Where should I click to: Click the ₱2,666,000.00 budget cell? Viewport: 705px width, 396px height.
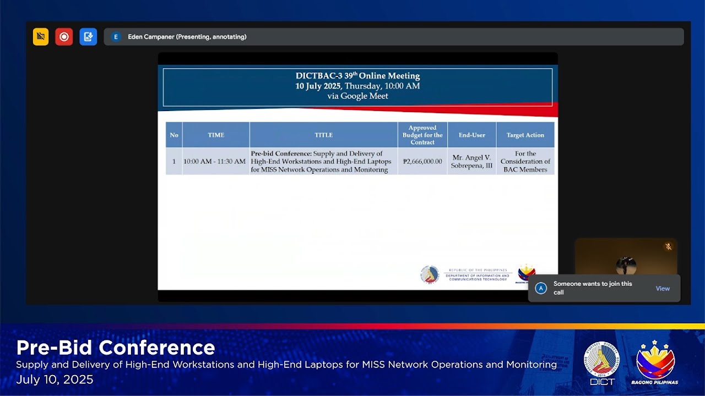coord(422,162)
